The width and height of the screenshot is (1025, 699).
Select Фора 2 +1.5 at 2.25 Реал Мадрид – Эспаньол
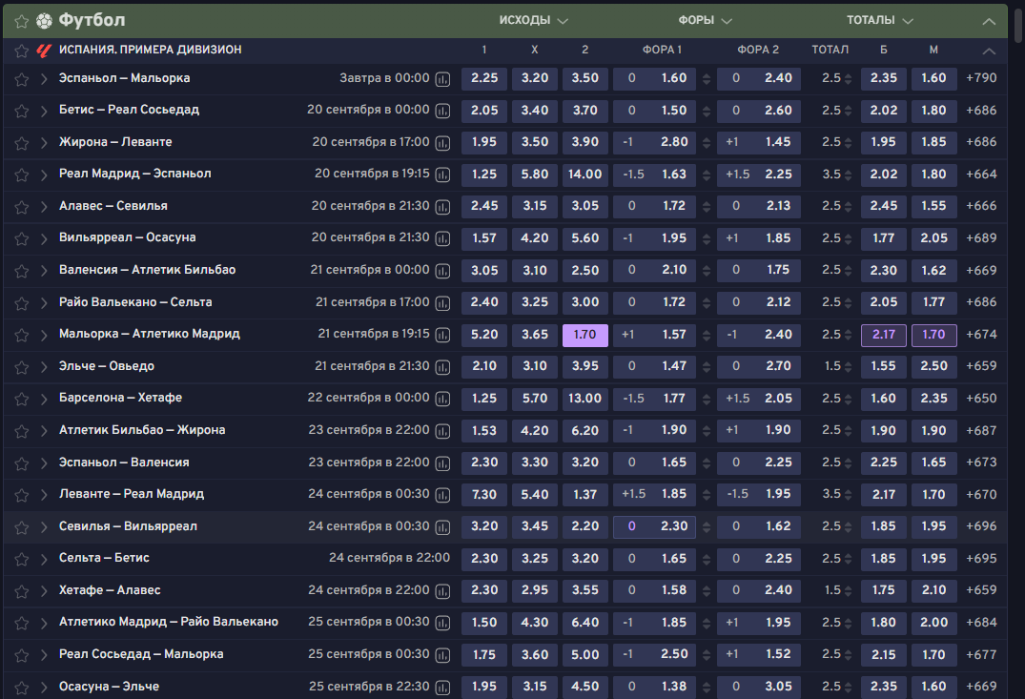[759, 175]
